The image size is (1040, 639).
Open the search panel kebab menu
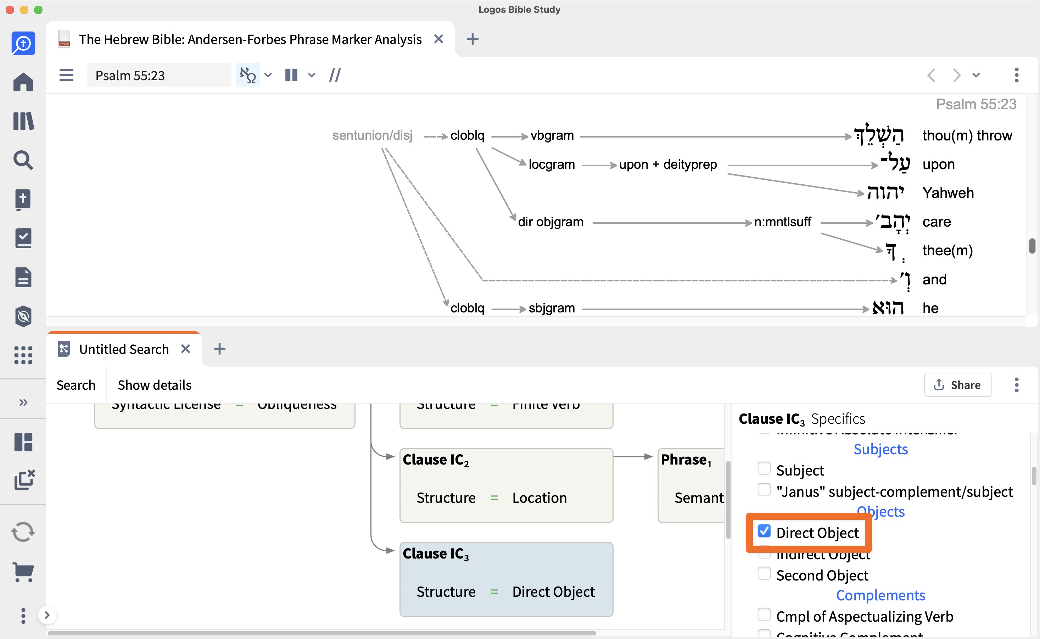[1016, 385]
